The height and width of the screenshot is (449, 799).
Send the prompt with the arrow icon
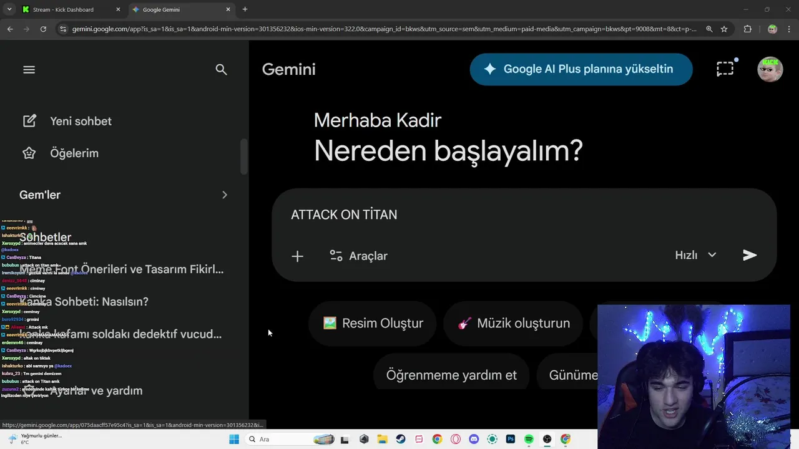[x=750, y=255]
